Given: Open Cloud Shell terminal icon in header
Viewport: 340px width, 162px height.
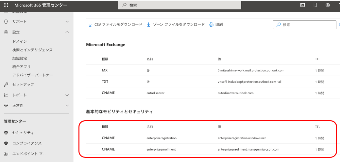Looking at the screenshot, I should coord(302,5).
